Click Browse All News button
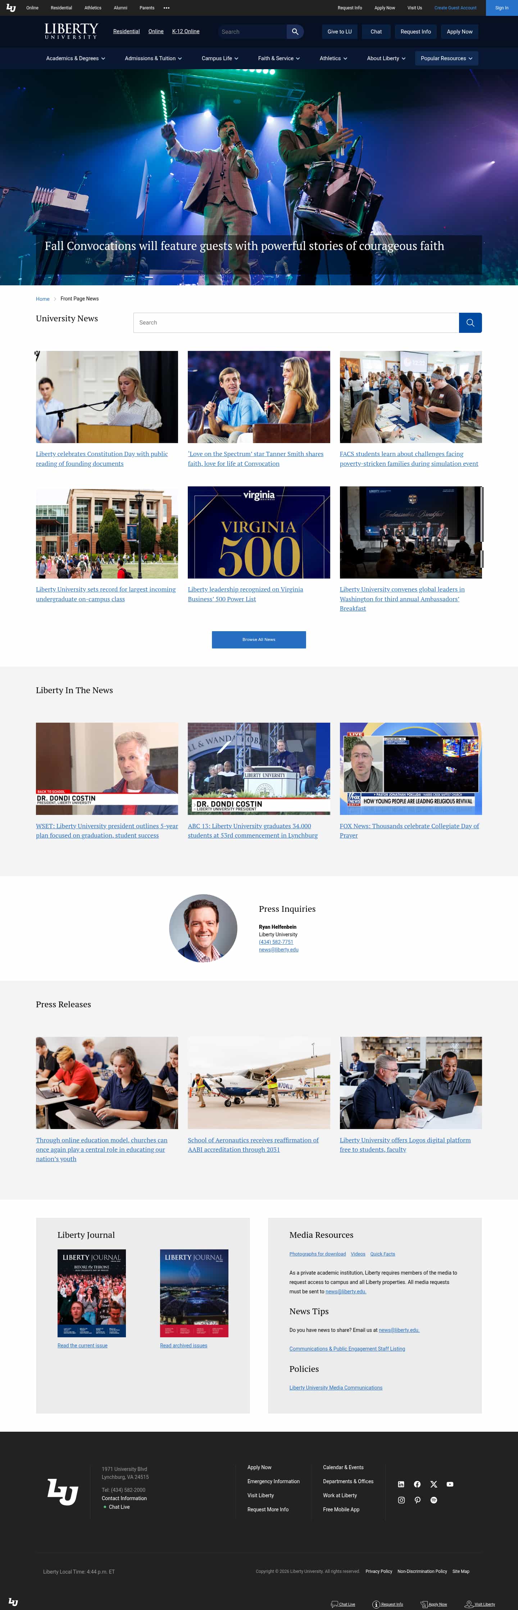 tap(259, 639)
